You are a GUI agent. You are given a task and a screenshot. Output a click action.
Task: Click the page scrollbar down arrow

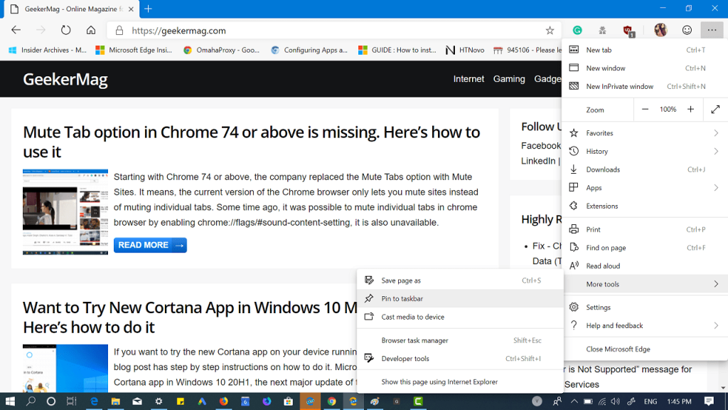coord(723,388)
